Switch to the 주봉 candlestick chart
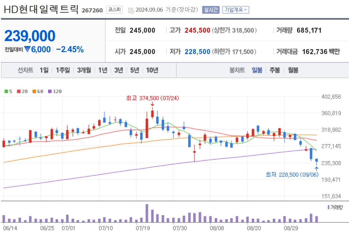This screenshot has height=234, width=349. click(275, 70)
